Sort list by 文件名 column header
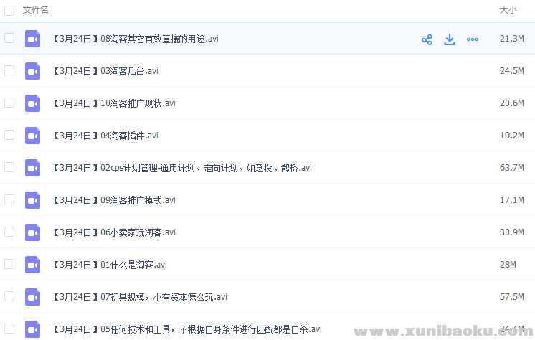The width and height of the screenshot is (535, 340). pyautogui.click(x=36, y=10)
